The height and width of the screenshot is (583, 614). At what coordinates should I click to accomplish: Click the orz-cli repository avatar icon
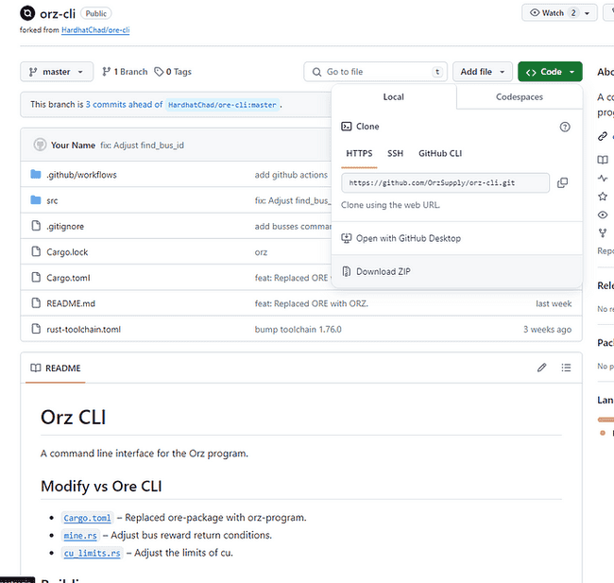27,13
